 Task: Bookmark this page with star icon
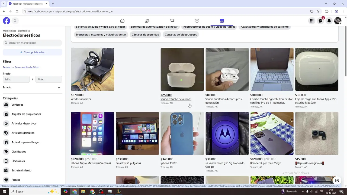(318, 11)
